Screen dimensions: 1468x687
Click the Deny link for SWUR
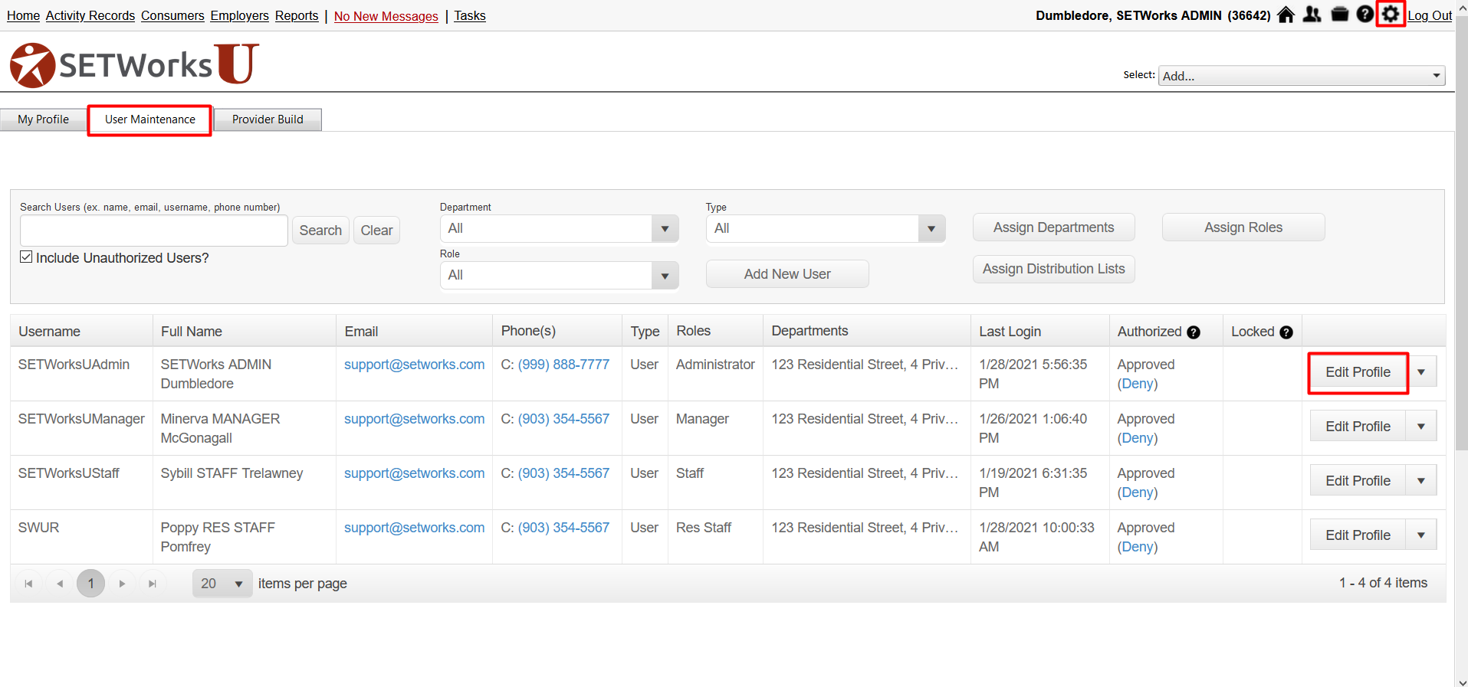click(x=1138, y=547)
